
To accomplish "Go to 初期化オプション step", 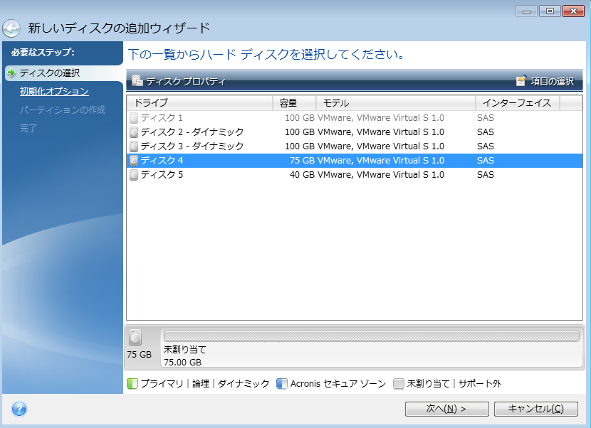I will [x=54, y=92].
